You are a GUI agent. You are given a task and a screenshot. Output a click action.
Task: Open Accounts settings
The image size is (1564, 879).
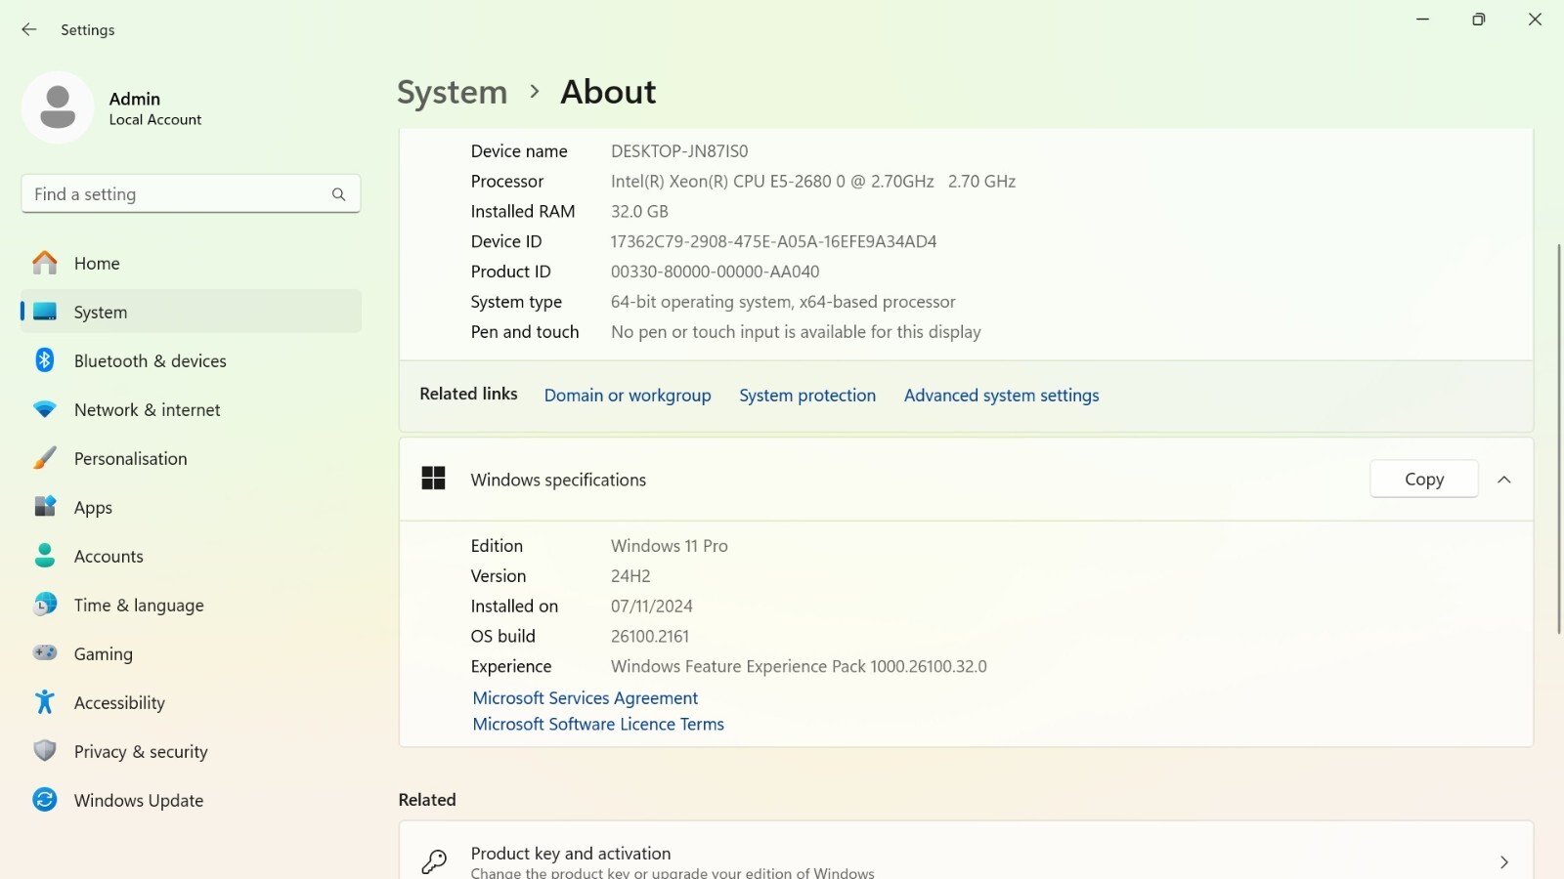(191, 556)
